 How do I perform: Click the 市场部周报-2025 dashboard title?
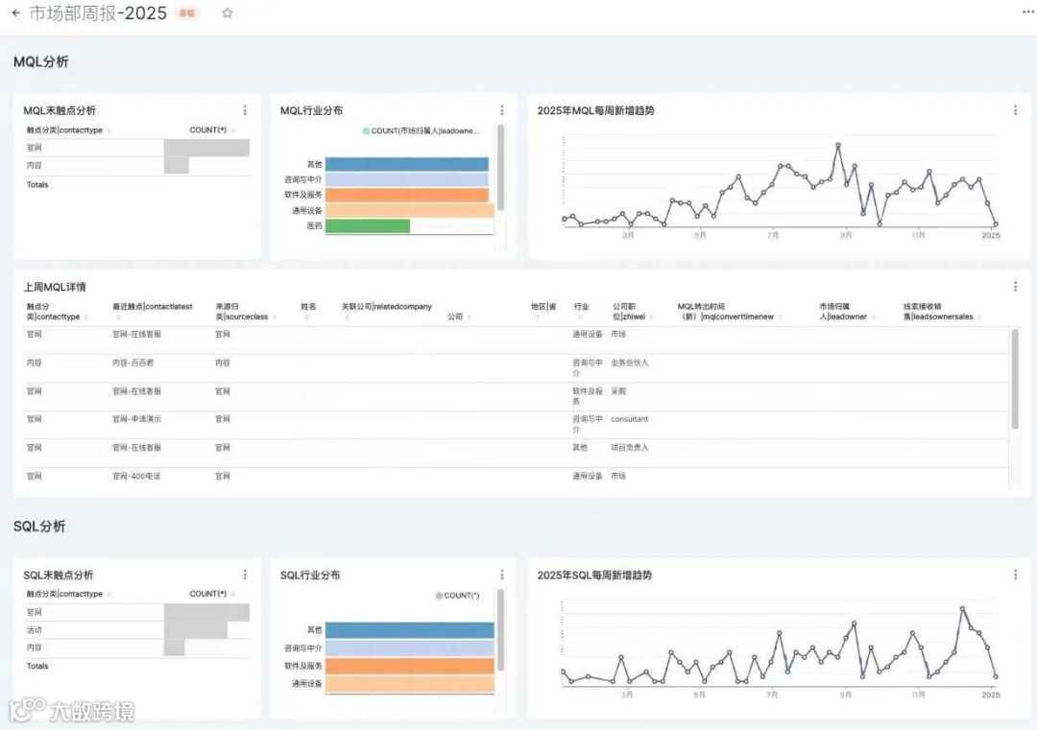pos(98,13)
